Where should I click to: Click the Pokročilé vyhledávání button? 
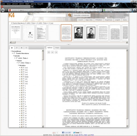coord(82,15)
